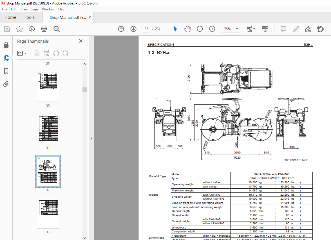
Task: Click the scrolling mode keyboard icon
Action: coord(265,29)
